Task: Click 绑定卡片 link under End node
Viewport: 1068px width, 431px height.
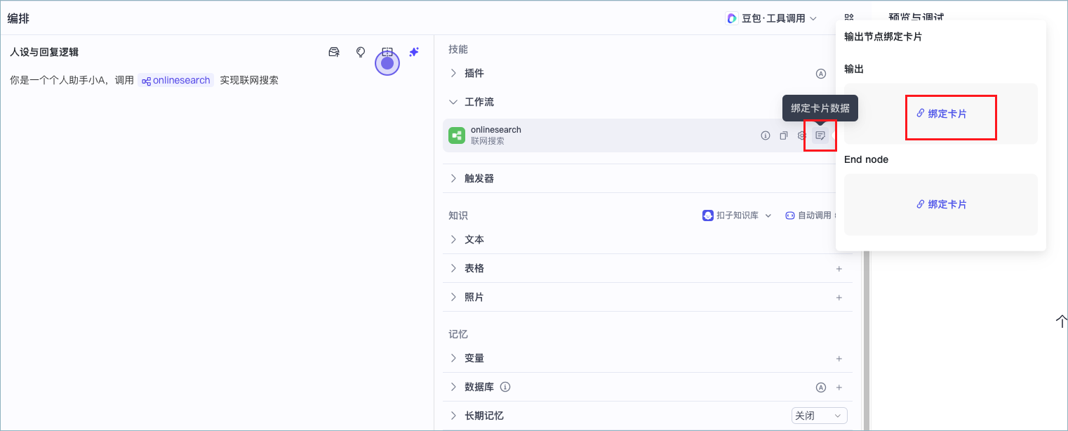Action: point(941,204)
